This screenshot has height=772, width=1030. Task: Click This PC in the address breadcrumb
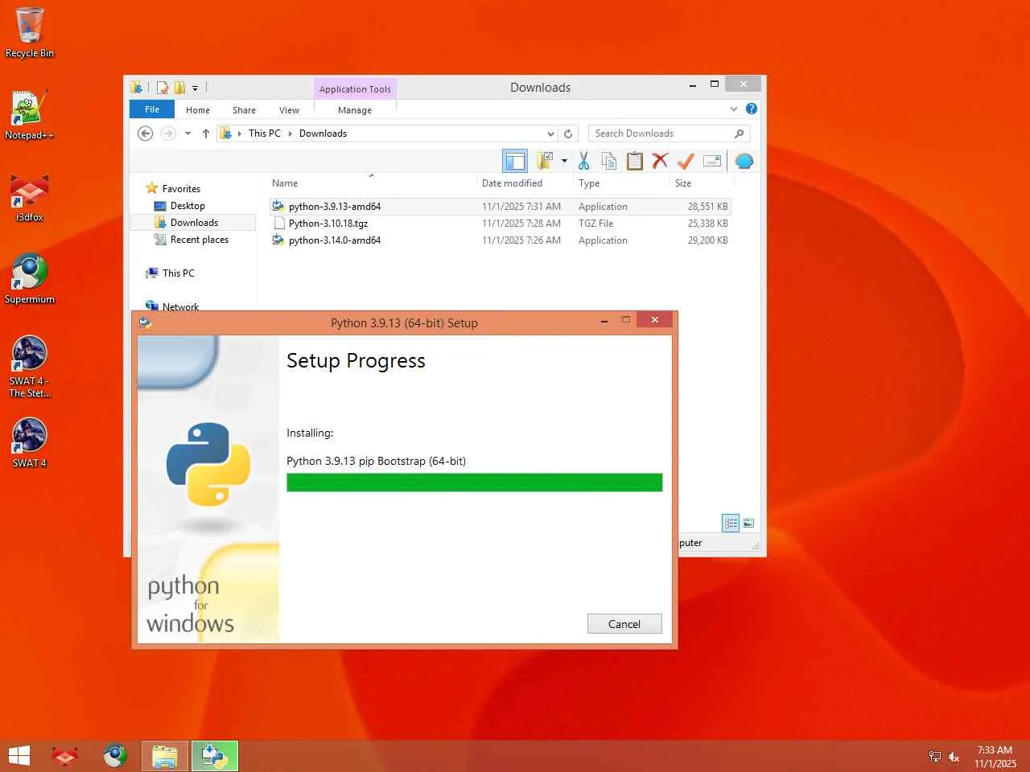265,133
